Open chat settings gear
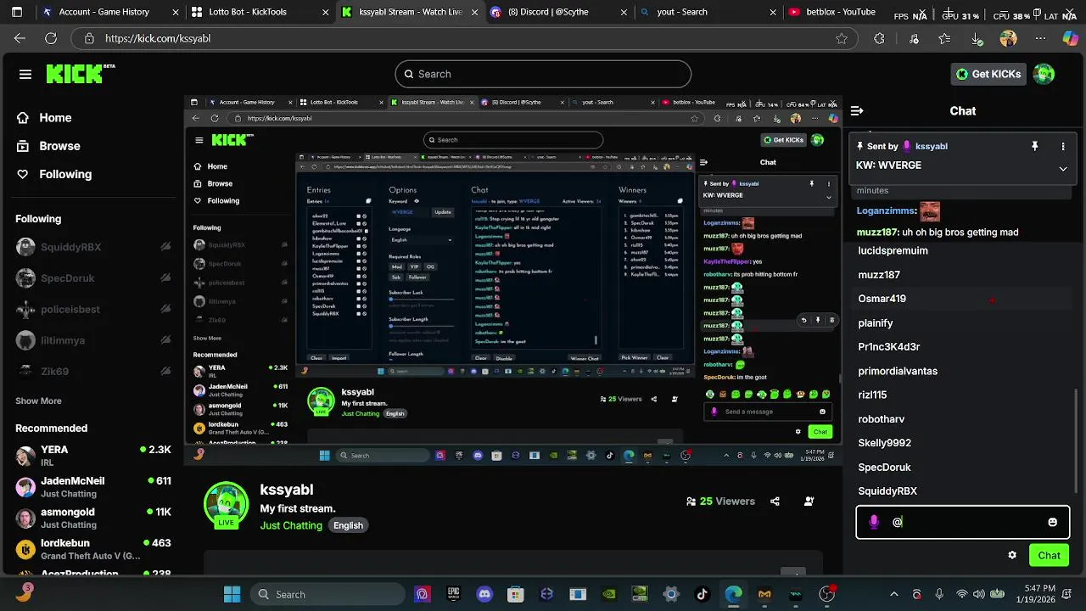 pyautogui.click(x=1012, y=555)
